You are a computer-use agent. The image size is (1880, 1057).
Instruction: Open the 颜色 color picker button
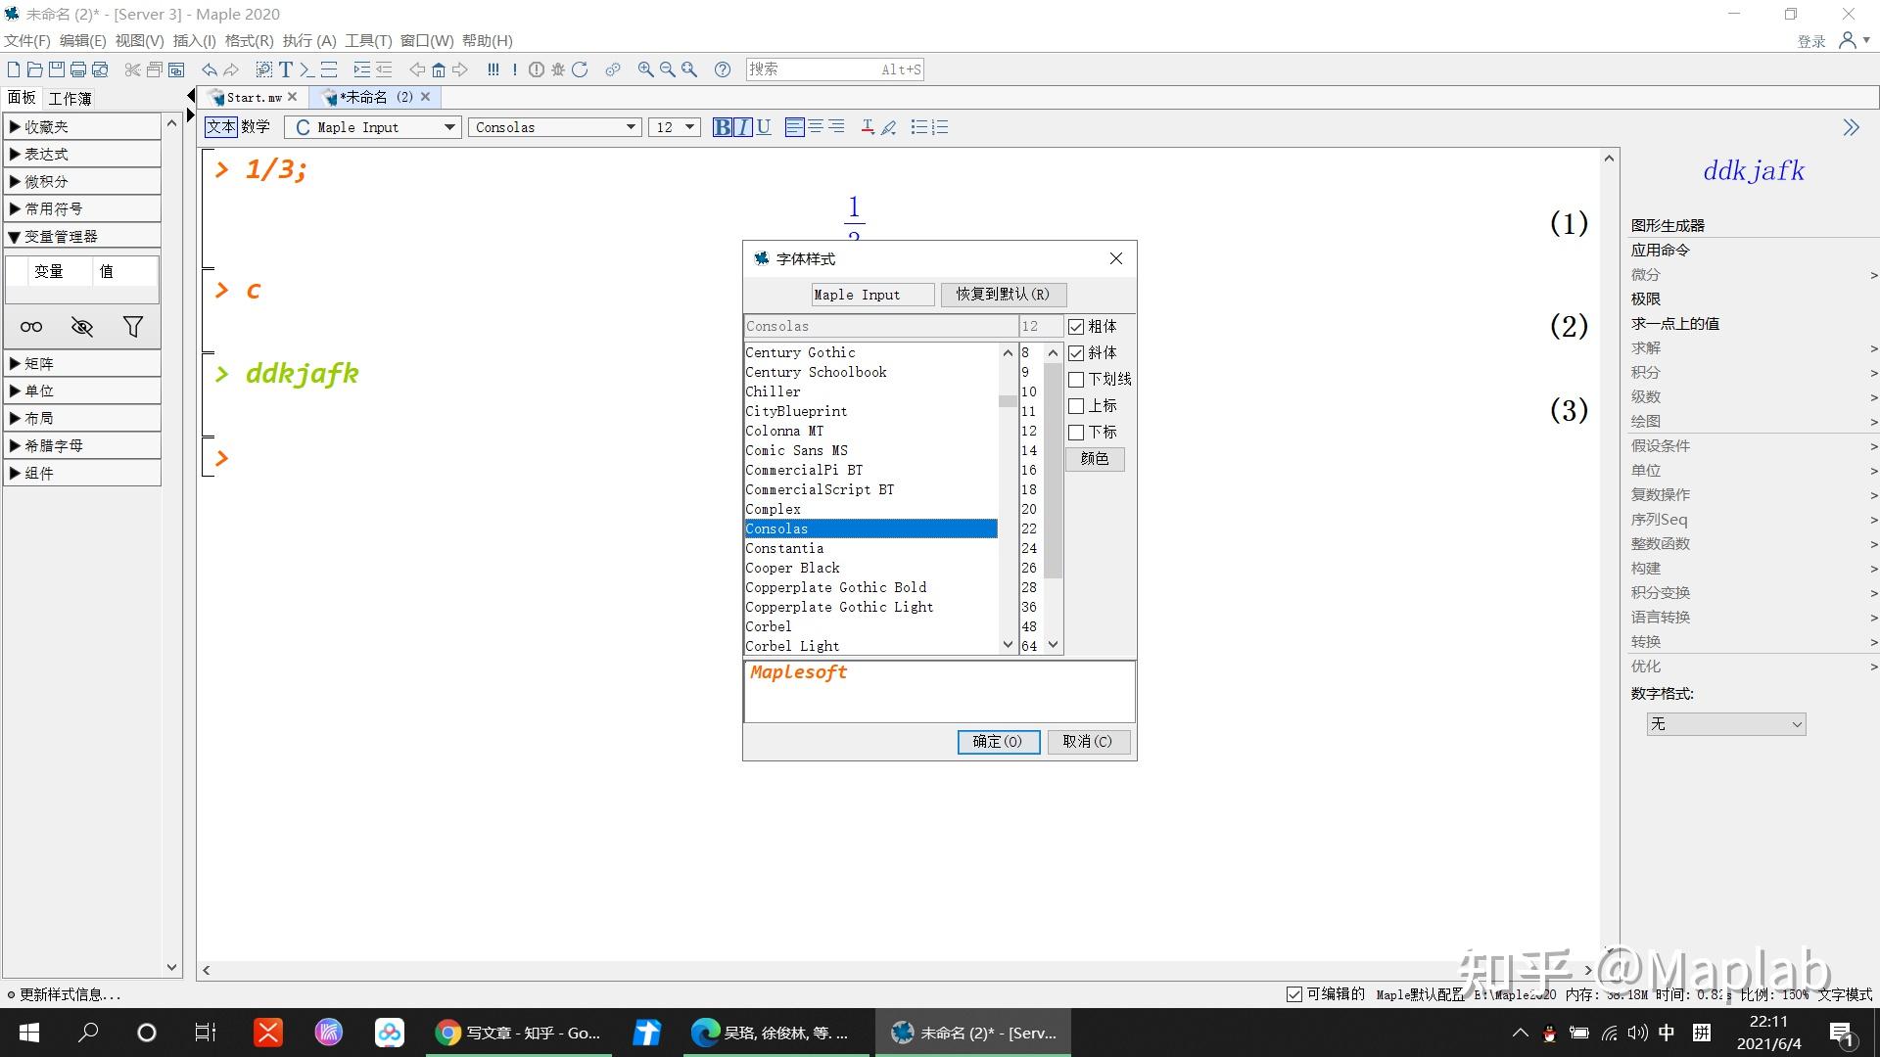(1094, 459)
